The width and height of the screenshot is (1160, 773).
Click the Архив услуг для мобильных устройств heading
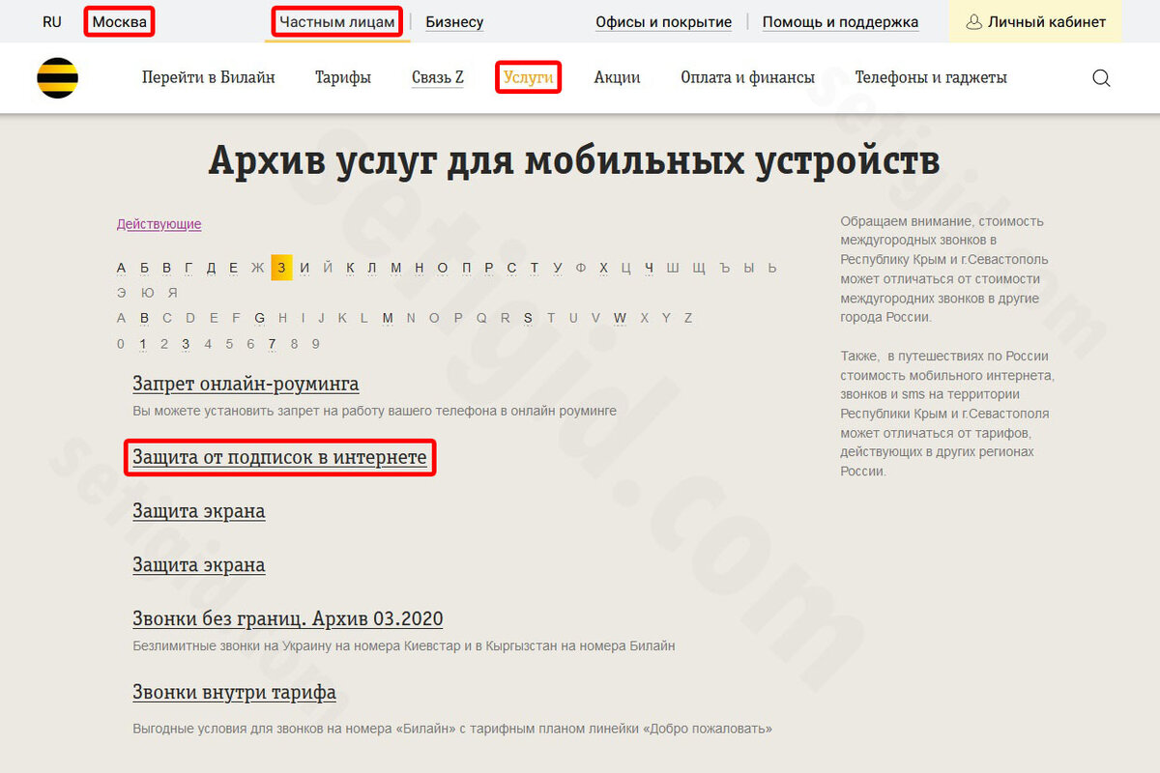click(573, 160)
